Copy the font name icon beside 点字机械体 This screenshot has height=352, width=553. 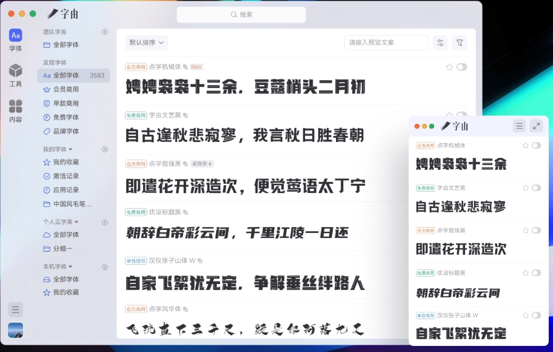tap(186, 67)
